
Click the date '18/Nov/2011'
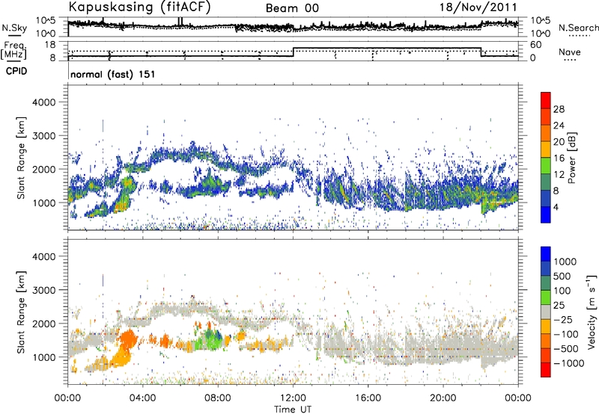[478, 7]
